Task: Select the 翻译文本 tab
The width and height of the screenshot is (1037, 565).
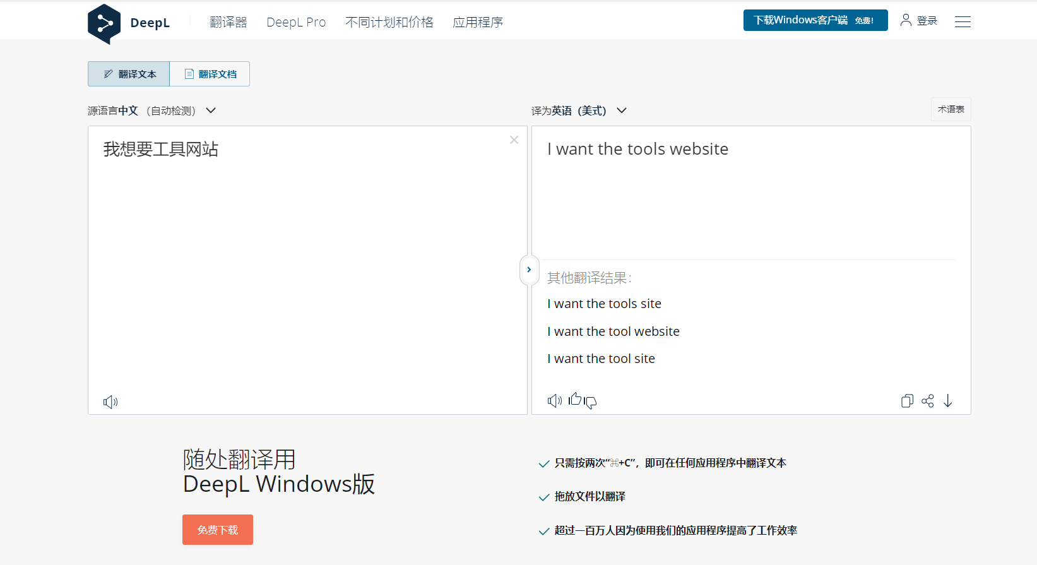Action: pyautogui.click(x=129, y=74)
